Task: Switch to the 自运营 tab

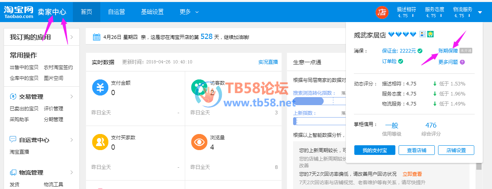Action: [x=116, y=12]
